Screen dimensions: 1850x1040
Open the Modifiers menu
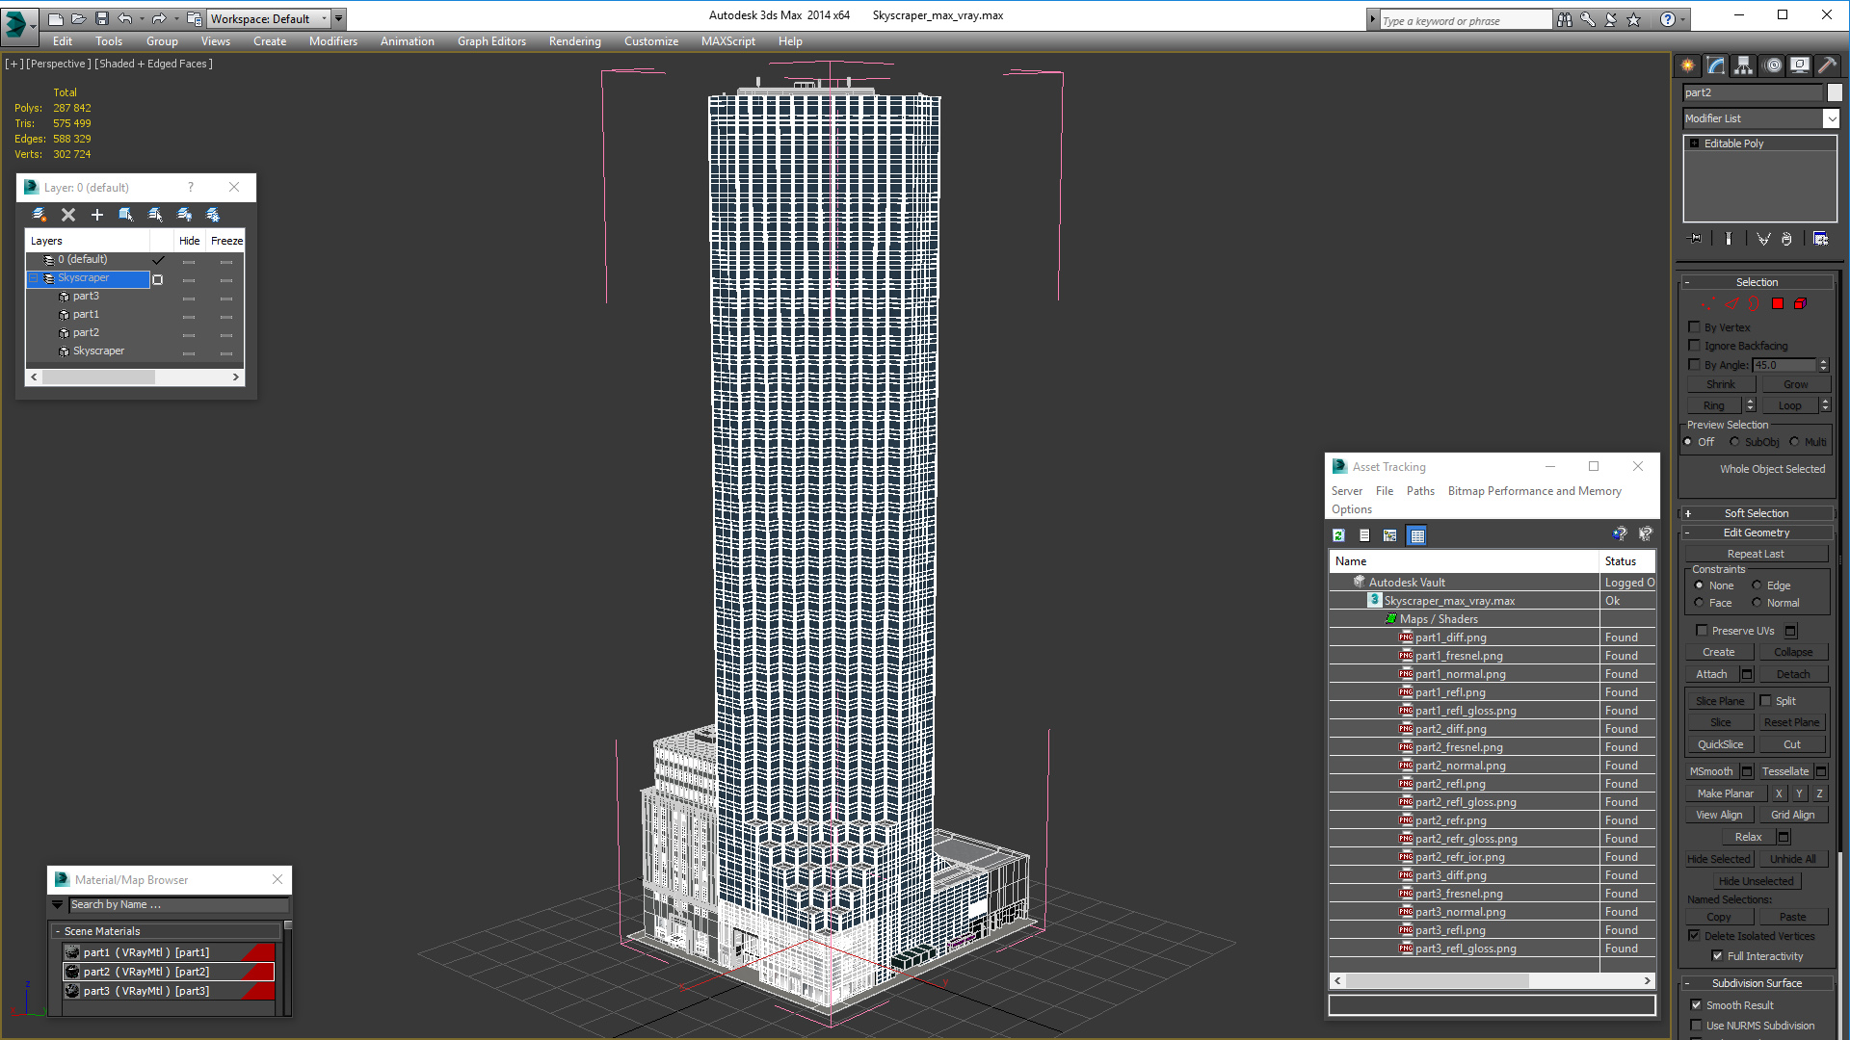333,41
